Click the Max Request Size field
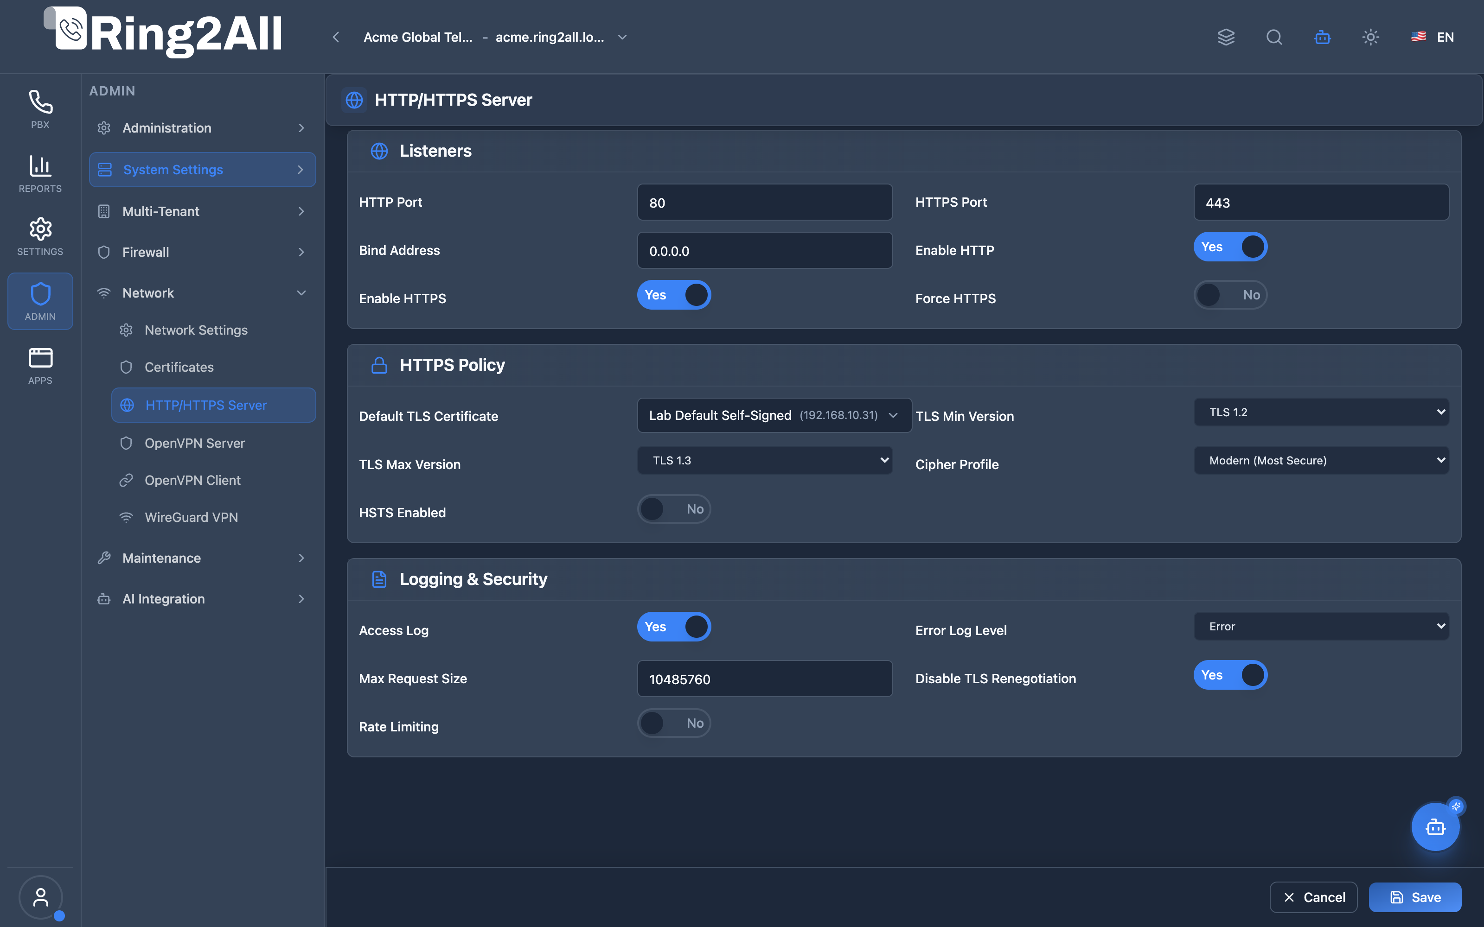1484x927 pixels. point(765,679)
